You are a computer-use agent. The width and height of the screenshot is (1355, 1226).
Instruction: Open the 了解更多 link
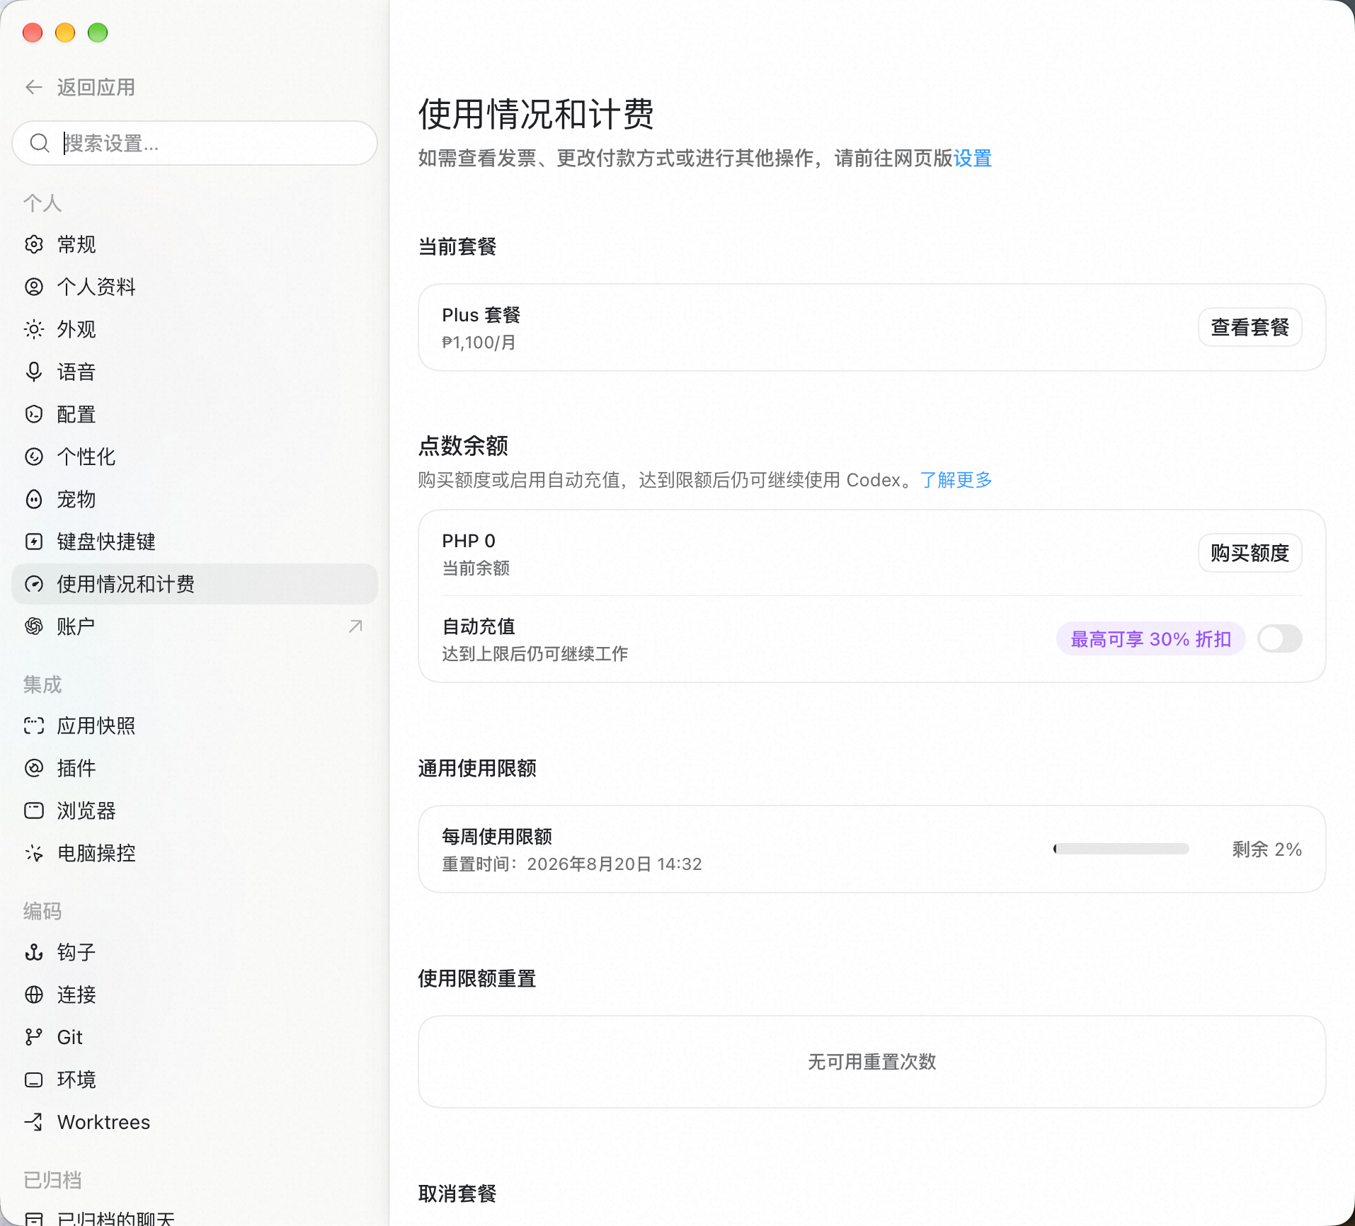pyautogui.click(x=956, y=480)
